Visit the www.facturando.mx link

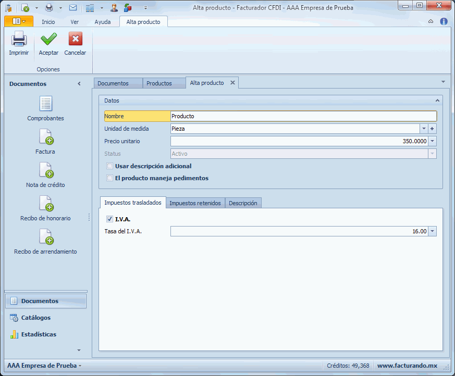[407, 366]
